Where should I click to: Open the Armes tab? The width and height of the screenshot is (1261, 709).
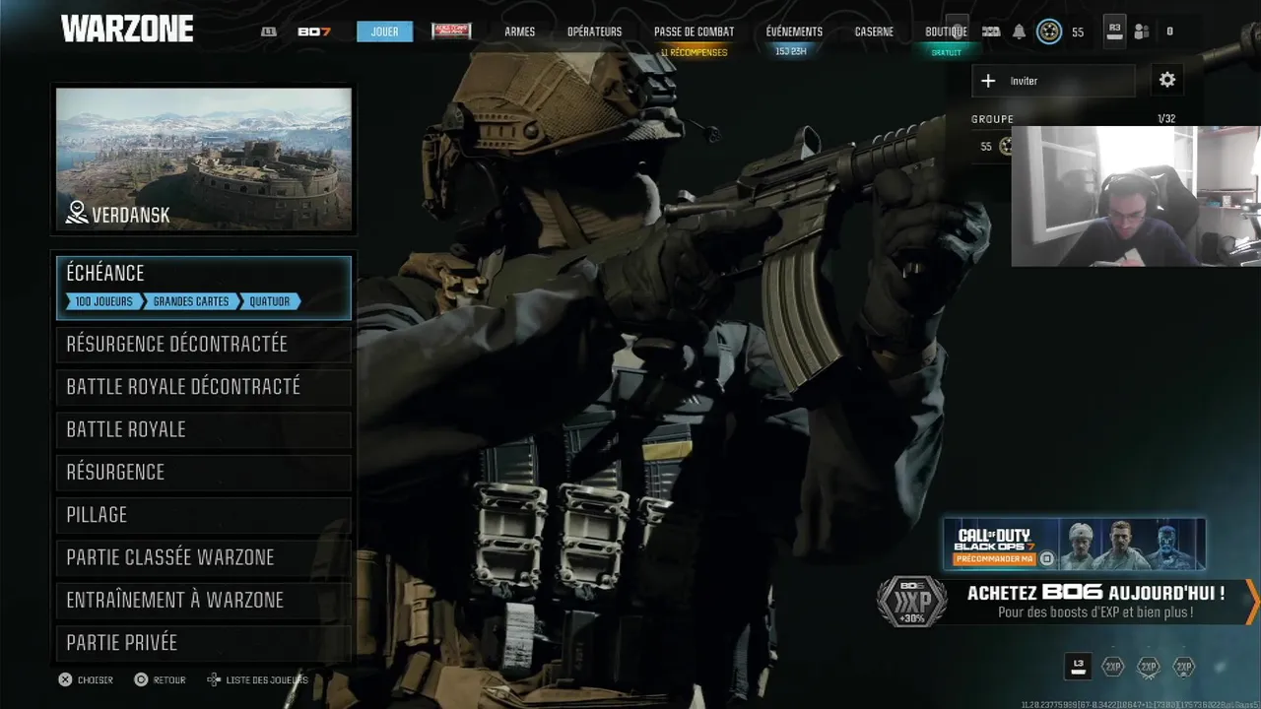tap(519, 32)
